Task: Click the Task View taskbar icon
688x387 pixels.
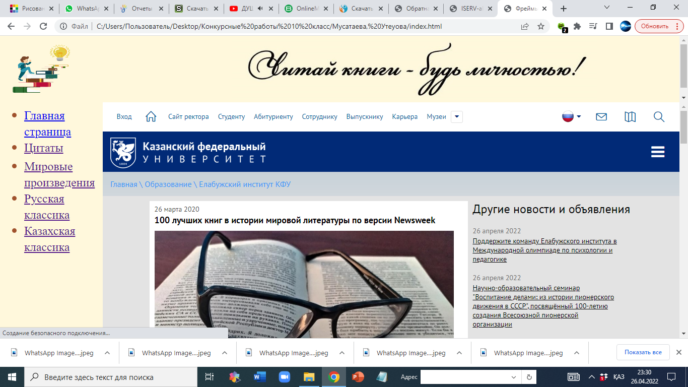Action: coord(210,376)
